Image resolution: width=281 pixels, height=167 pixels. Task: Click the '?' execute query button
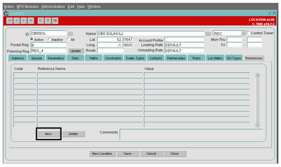[48, 21]
